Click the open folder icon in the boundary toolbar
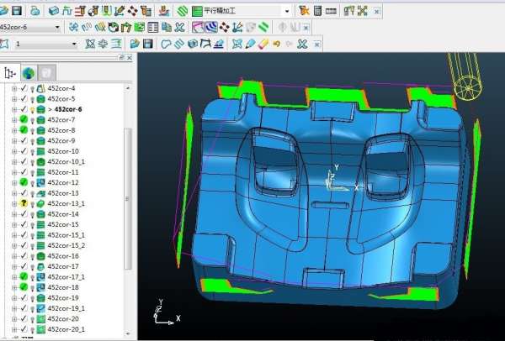 click(135, 44)
